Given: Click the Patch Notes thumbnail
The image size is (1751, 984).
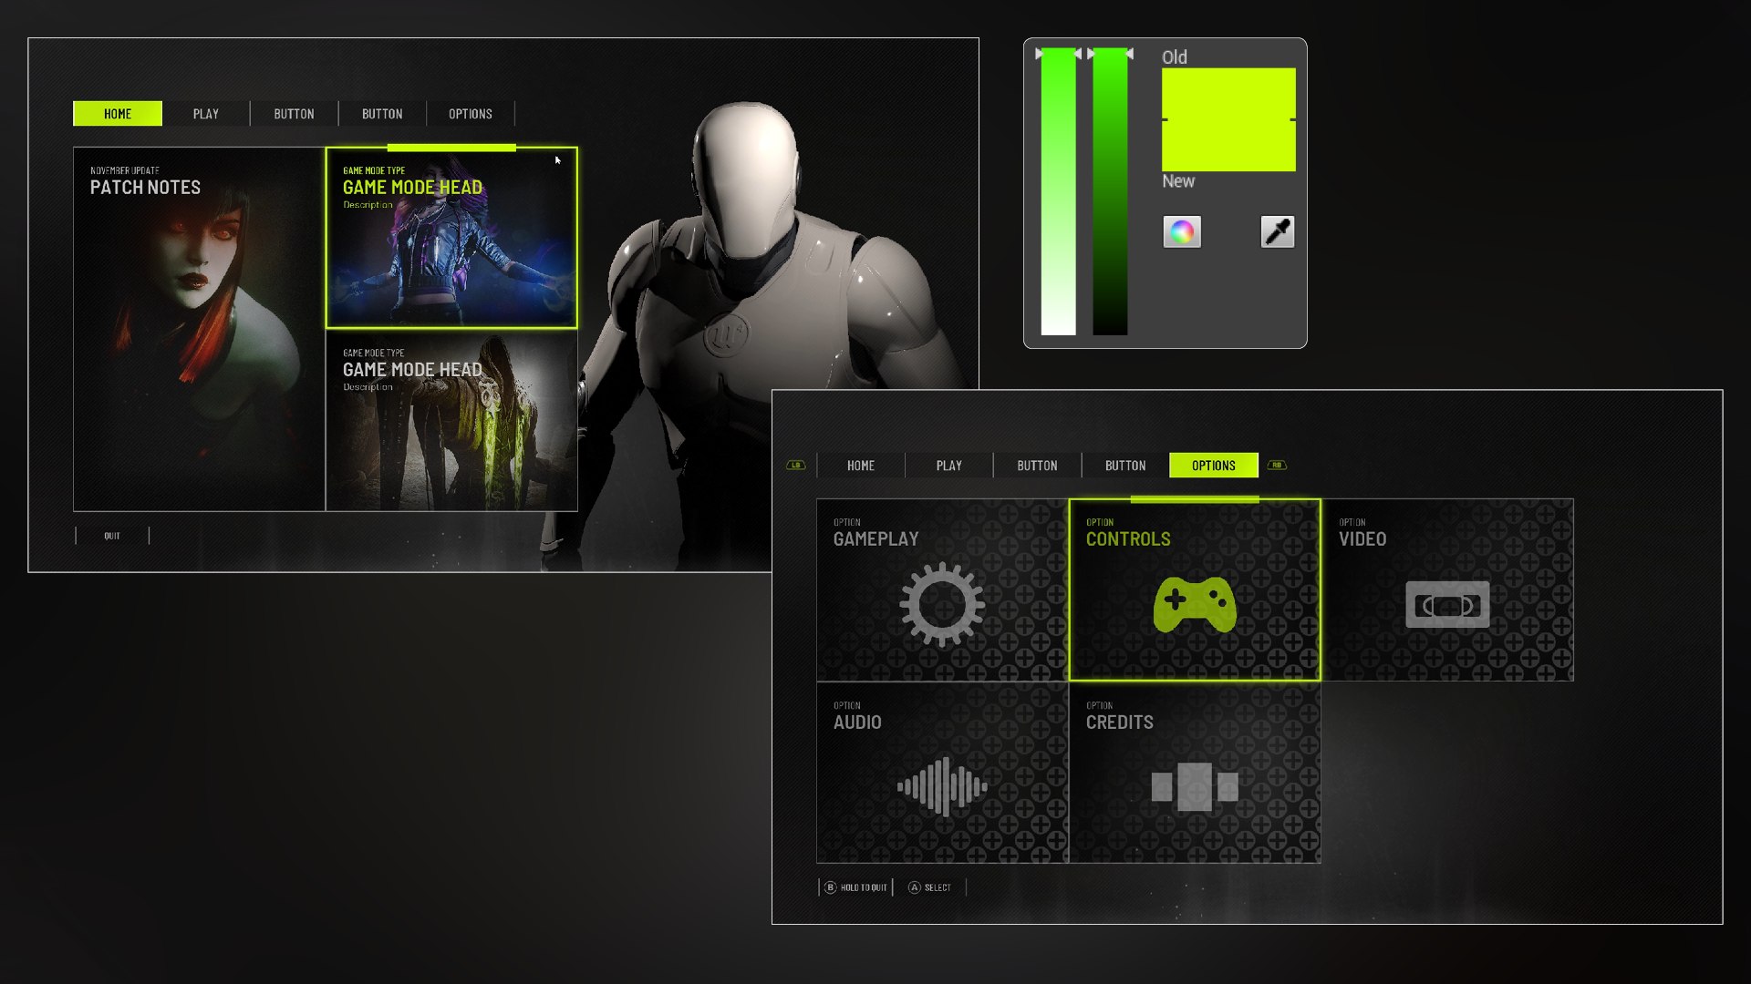Looking at the screenshot, I should coord(199,329).
